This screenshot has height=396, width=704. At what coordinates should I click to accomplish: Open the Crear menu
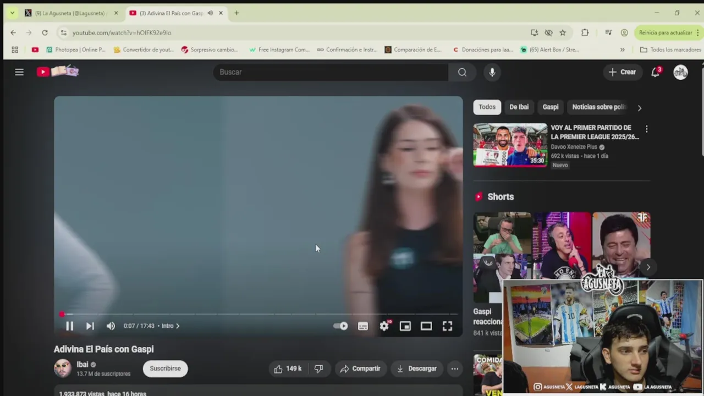[622, 72]
